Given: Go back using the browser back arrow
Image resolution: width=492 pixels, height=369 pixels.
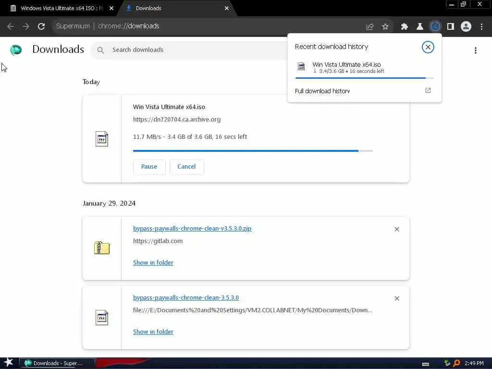Looking at the screenshot, I should click(11, 26).
